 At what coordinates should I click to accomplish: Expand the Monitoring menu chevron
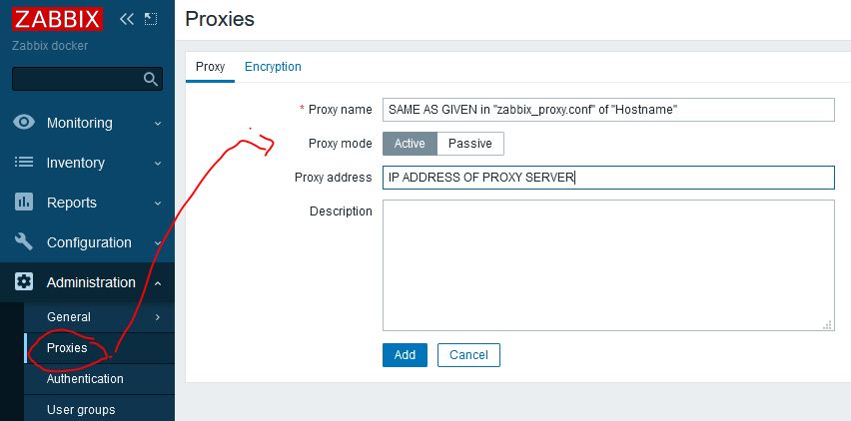point(158,124)
